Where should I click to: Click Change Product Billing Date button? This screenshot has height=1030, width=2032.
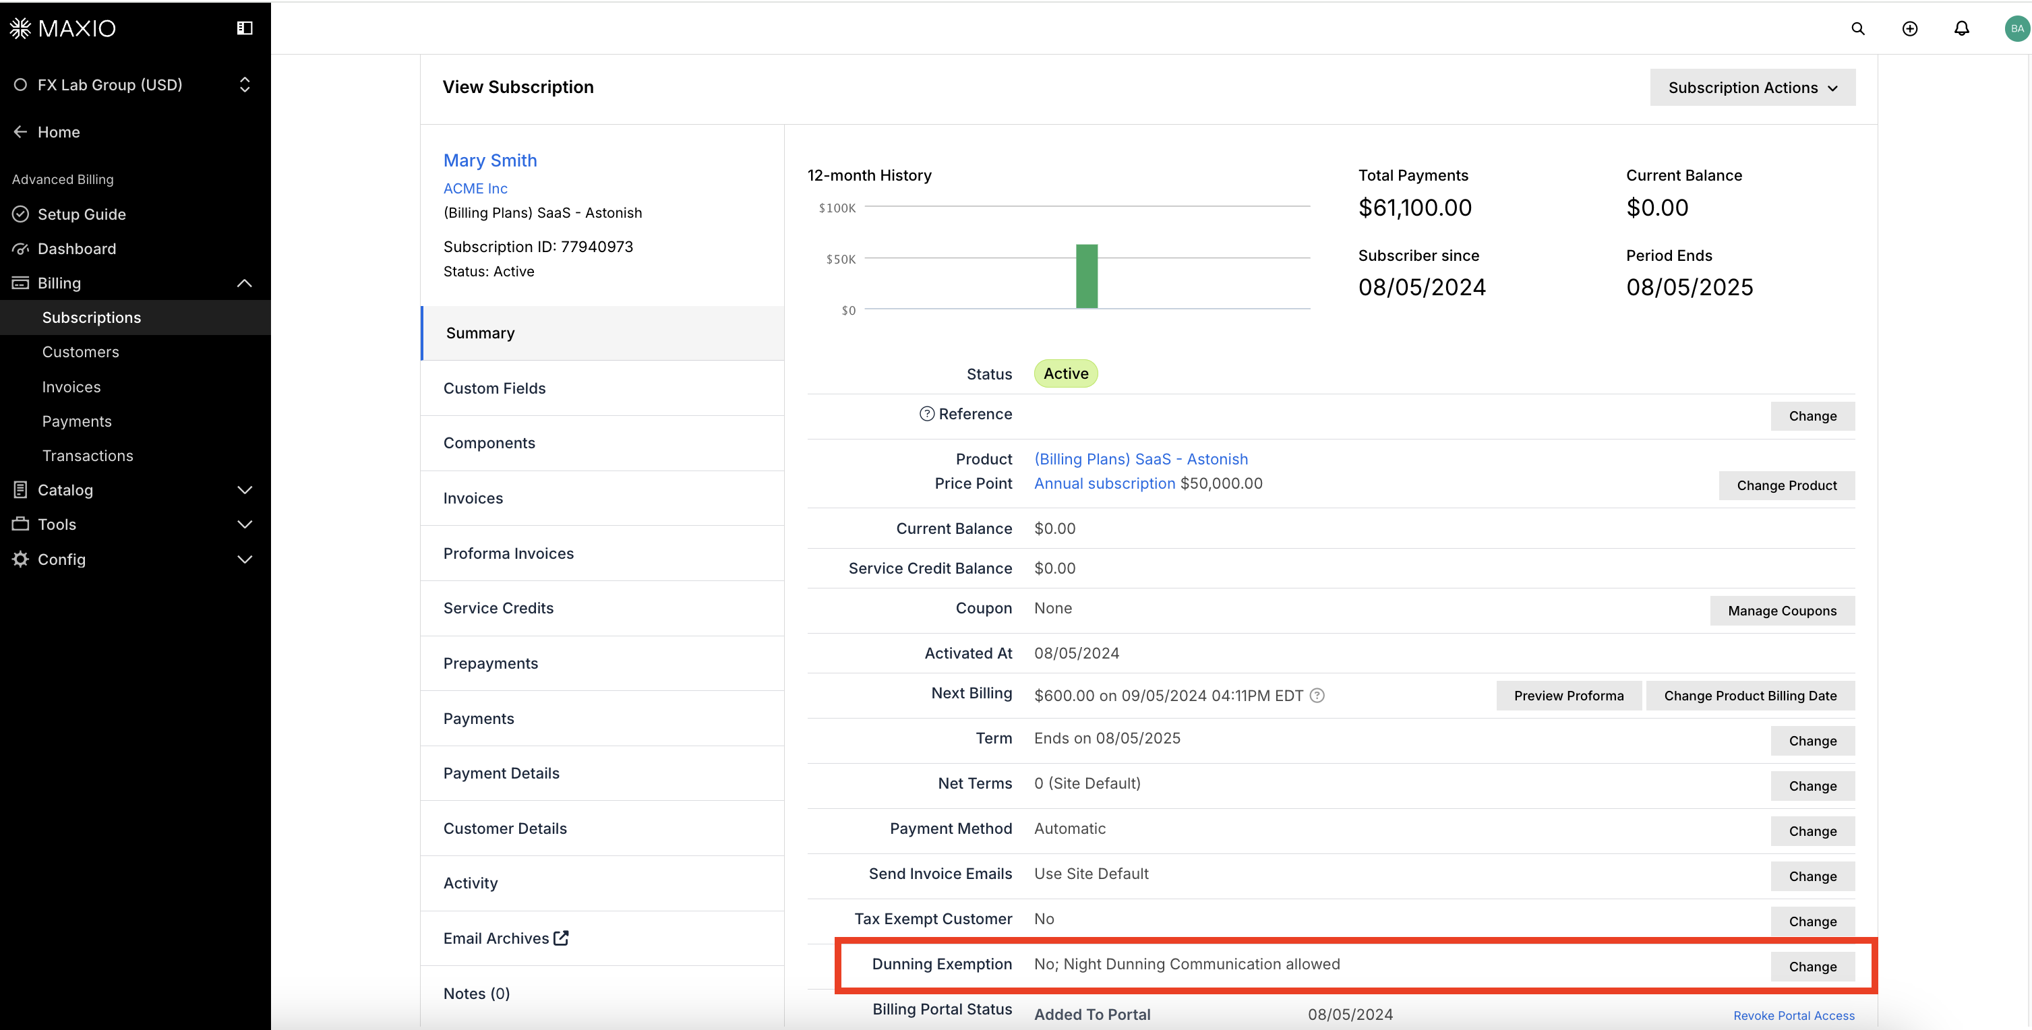pyautogui.click(x=1750, y=695)
